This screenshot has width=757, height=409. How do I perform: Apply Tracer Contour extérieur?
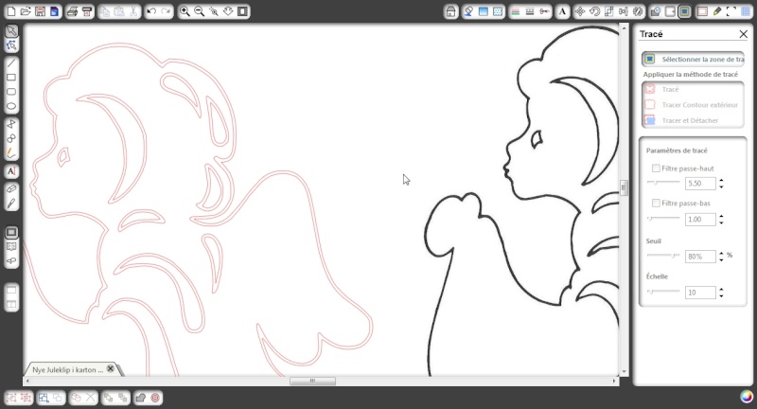click(x=693, y=105)
